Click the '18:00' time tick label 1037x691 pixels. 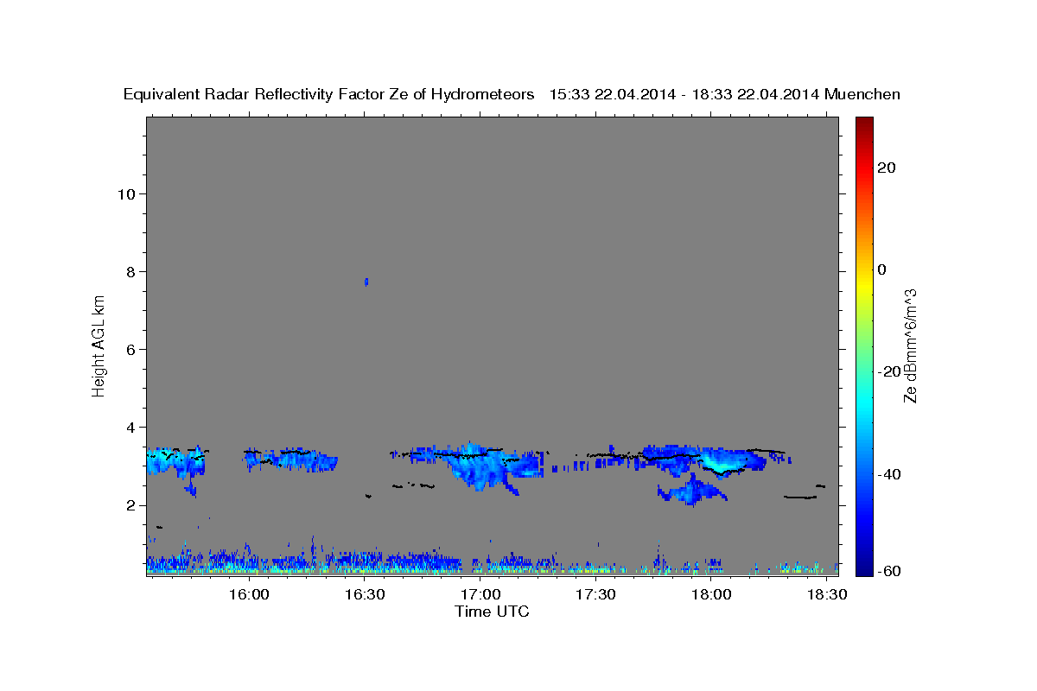tap(711, 595)
